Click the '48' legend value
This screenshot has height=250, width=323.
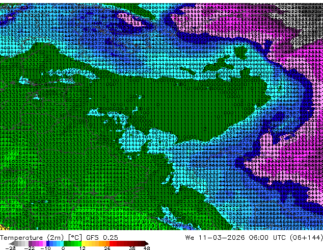coord(147,248)
